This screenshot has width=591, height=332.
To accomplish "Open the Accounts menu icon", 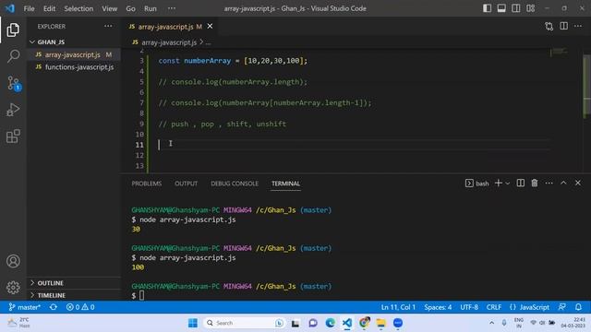I will 13,261.
